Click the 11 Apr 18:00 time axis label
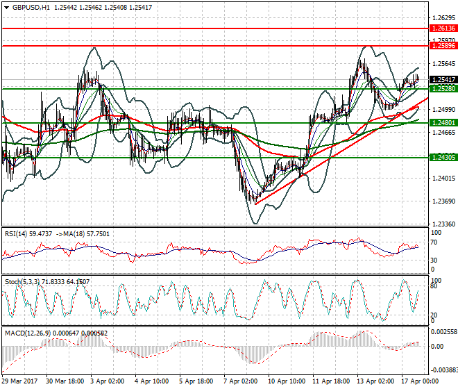Image resolution: width=458 pixels, height=389 pixels. pyautogui.click(x=331, y=381)
